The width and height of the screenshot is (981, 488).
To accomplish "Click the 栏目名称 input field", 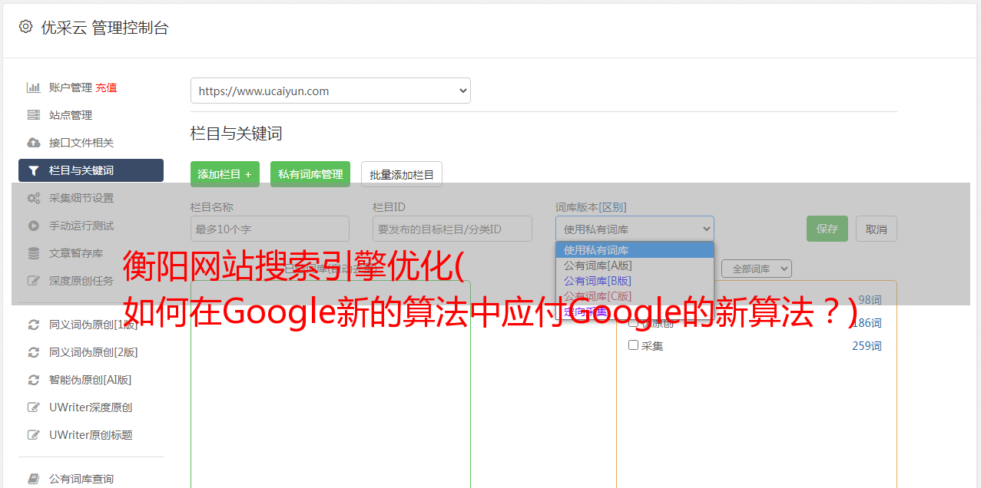I will pos(270,229).
